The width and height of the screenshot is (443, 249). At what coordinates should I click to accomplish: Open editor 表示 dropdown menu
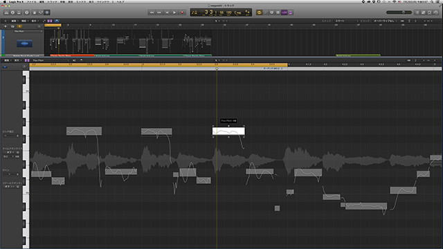(x=17, y=60)
